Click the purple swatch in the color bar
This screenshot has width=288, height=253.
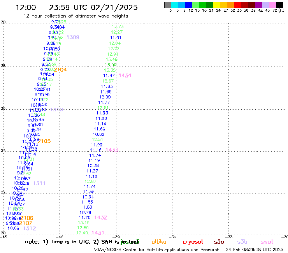click(x=258, y=5)
